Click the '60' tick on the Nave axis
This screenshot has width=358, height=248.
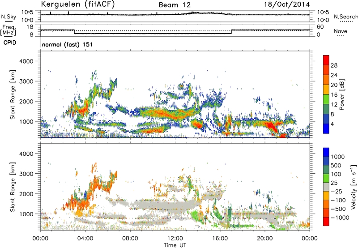coord(320,27)
